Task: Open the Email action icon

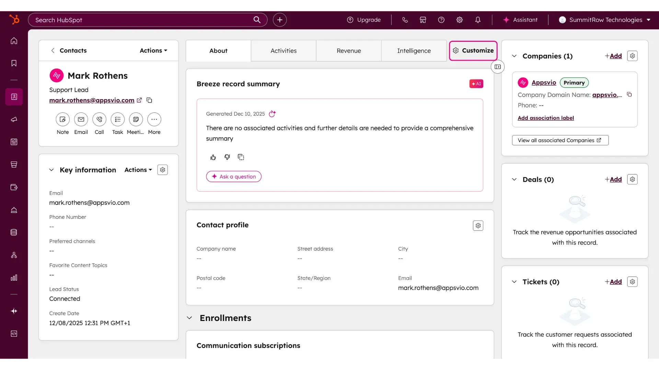Action: tap(81, 119)
